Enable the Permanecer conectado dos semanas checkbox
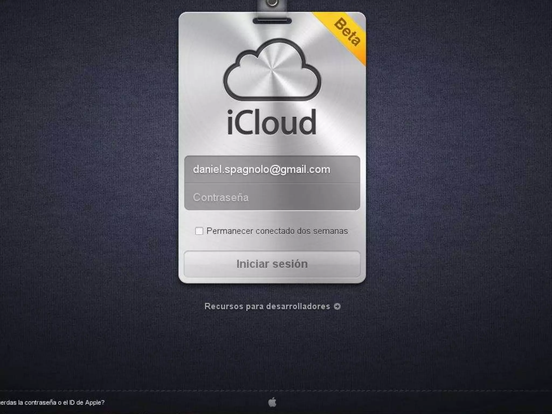Image resolution: width=552 pixels, height=414 pixels. point(199,231)
